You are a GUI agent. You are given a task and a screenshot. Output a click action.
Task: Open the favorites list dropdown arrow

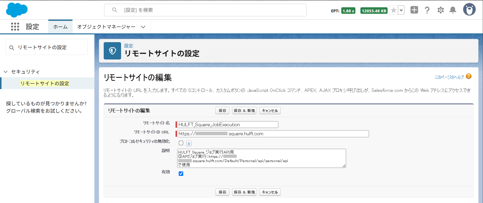tap(401, 10)
